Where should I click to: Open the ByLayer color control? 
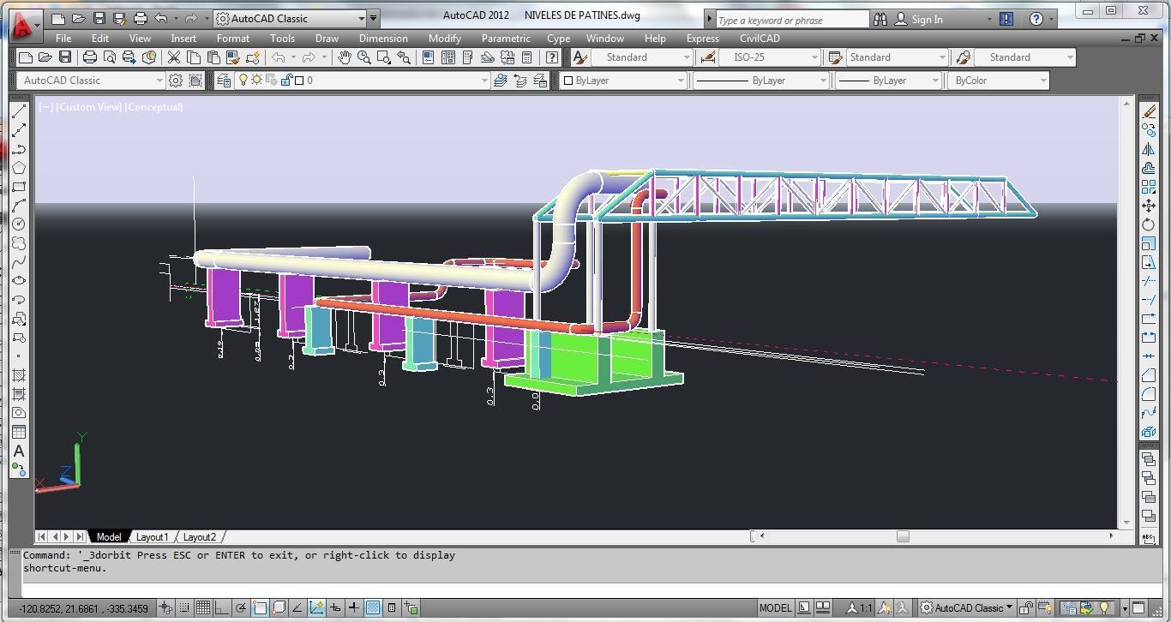(624, 81)
